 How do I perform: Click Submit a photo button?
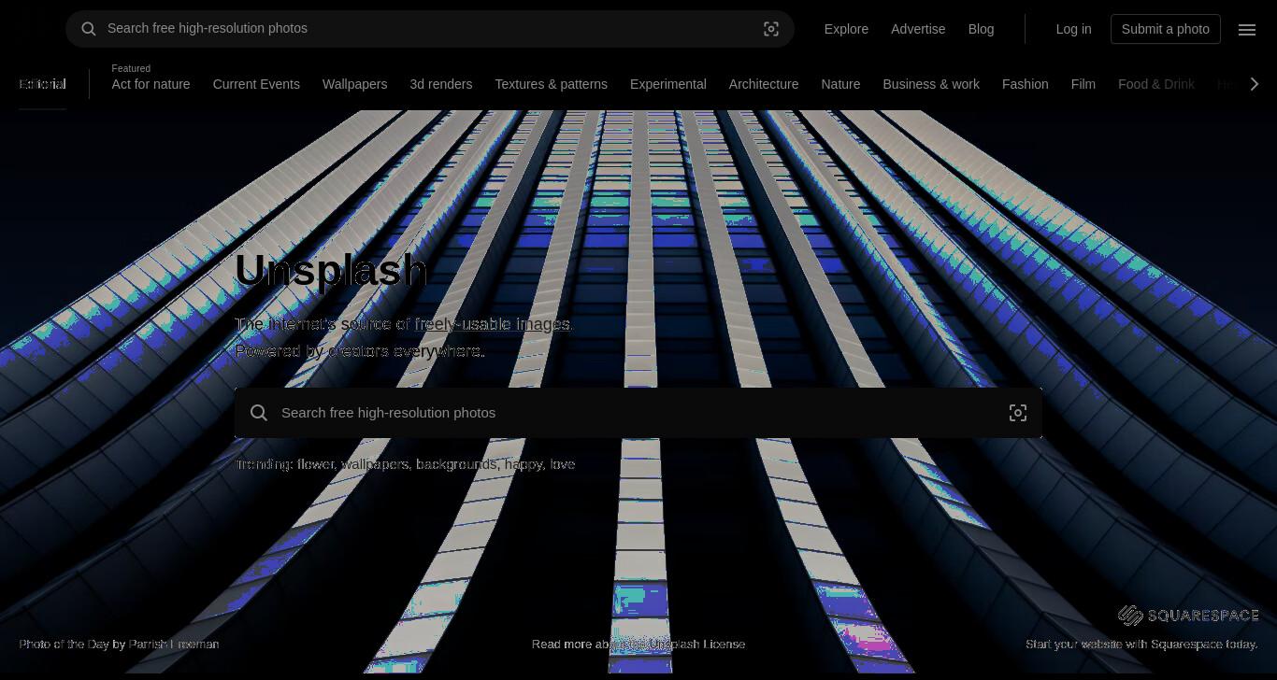point(1166,29)
